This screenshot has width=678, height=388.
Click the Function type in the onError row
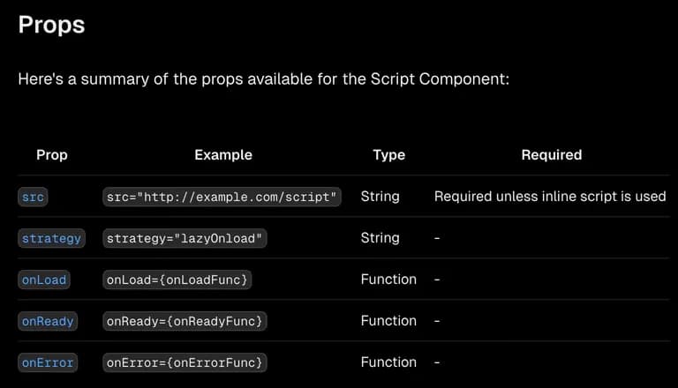pos(388,362)
